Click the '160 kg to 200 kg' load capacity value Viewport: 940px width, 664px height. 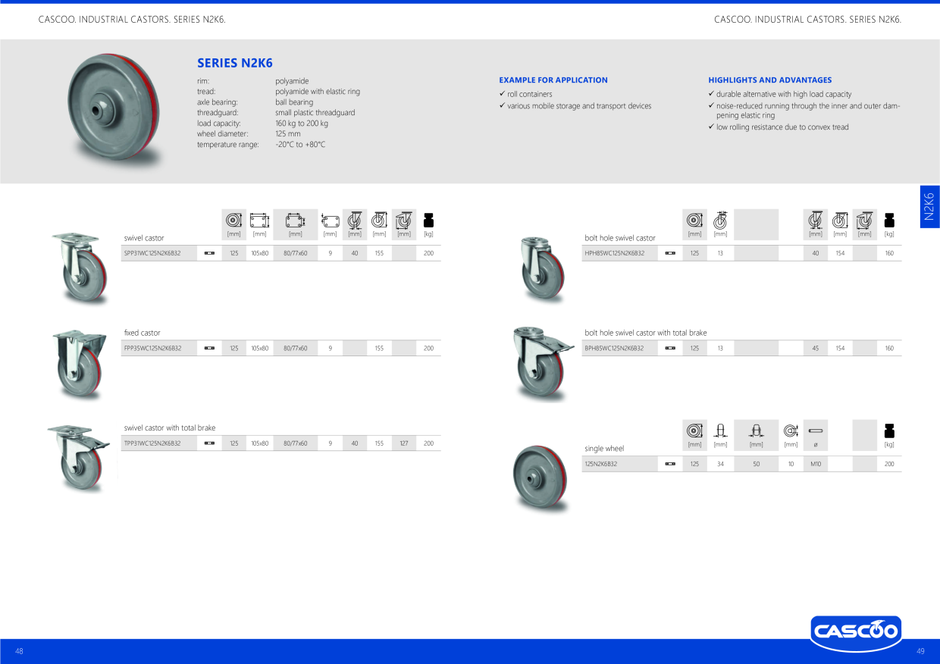tap(302, 123)
